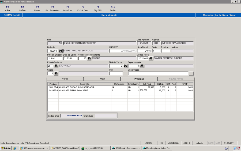
Task: Click the Observação ellipsis button
Action: [x=191, y=73]
